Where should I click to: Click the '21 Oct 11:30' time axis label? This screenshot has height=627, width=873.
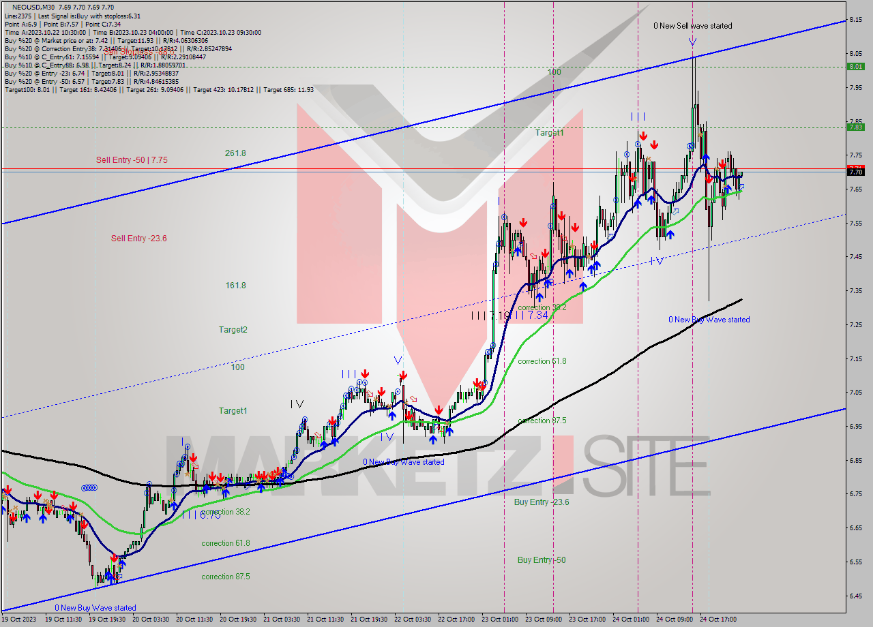(x=325, y=620)
